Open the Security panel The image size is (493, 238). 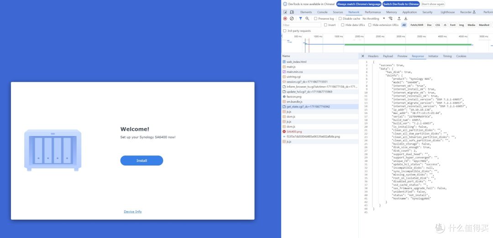coord(427,12)
